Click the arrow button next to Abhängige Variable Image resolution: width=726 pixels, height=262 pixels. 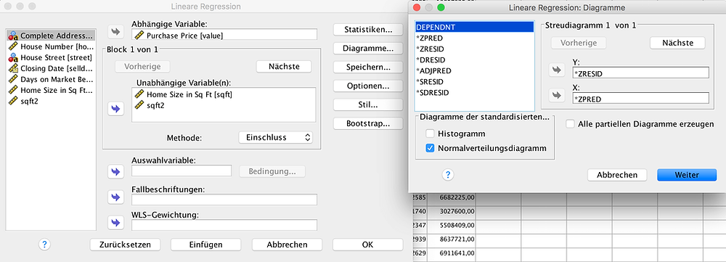(115, 32)
